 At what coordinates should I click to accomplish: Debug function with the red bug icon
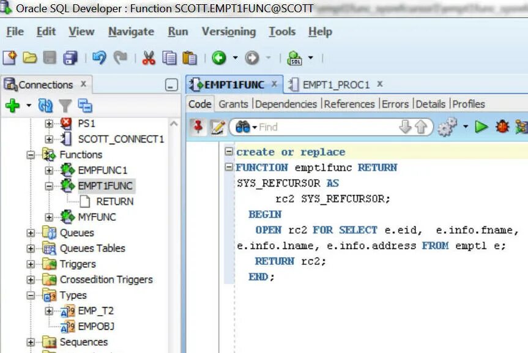click(502, 127)
